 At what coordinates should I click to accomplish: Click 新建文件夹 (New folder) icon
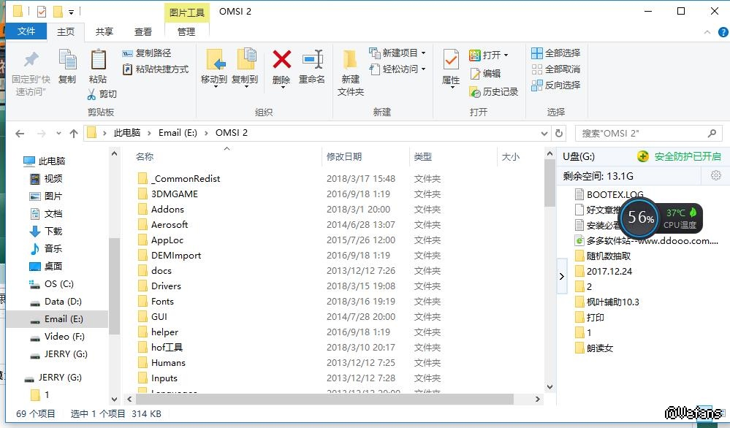(x=350, y=61)
